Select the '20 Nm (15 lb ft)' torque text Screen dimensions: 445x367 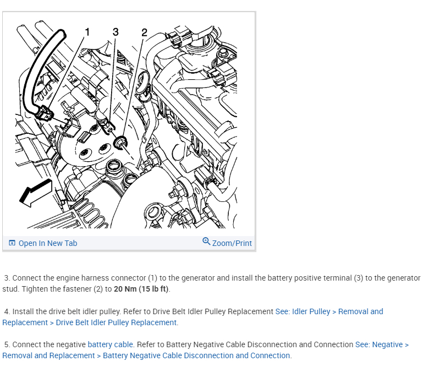click(x=141, y=289)
